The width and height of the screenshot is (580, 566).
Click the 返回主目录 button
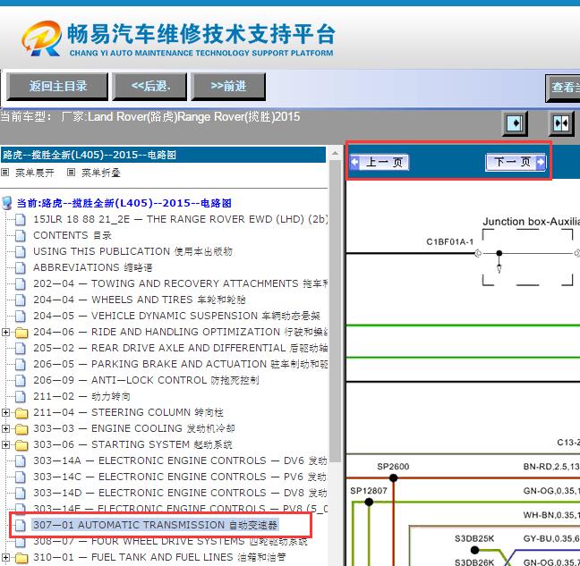tap(57, 87)
